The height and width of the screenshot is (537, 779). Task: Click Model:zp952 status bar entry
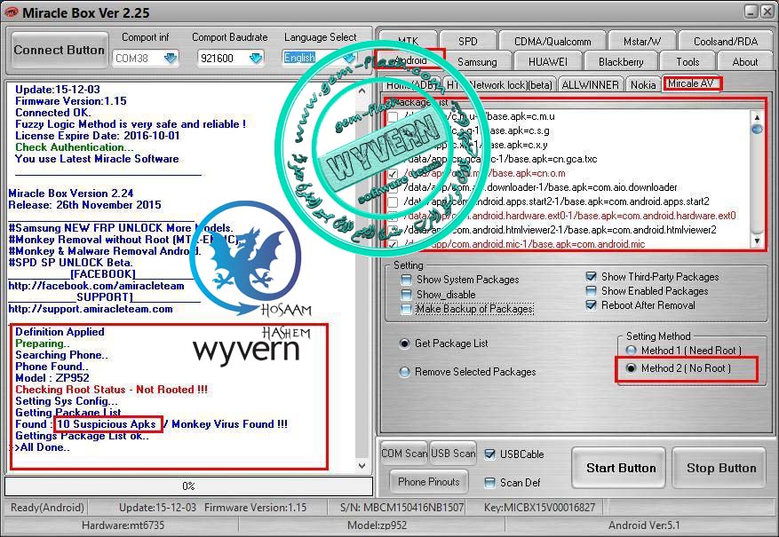[378, 525]
